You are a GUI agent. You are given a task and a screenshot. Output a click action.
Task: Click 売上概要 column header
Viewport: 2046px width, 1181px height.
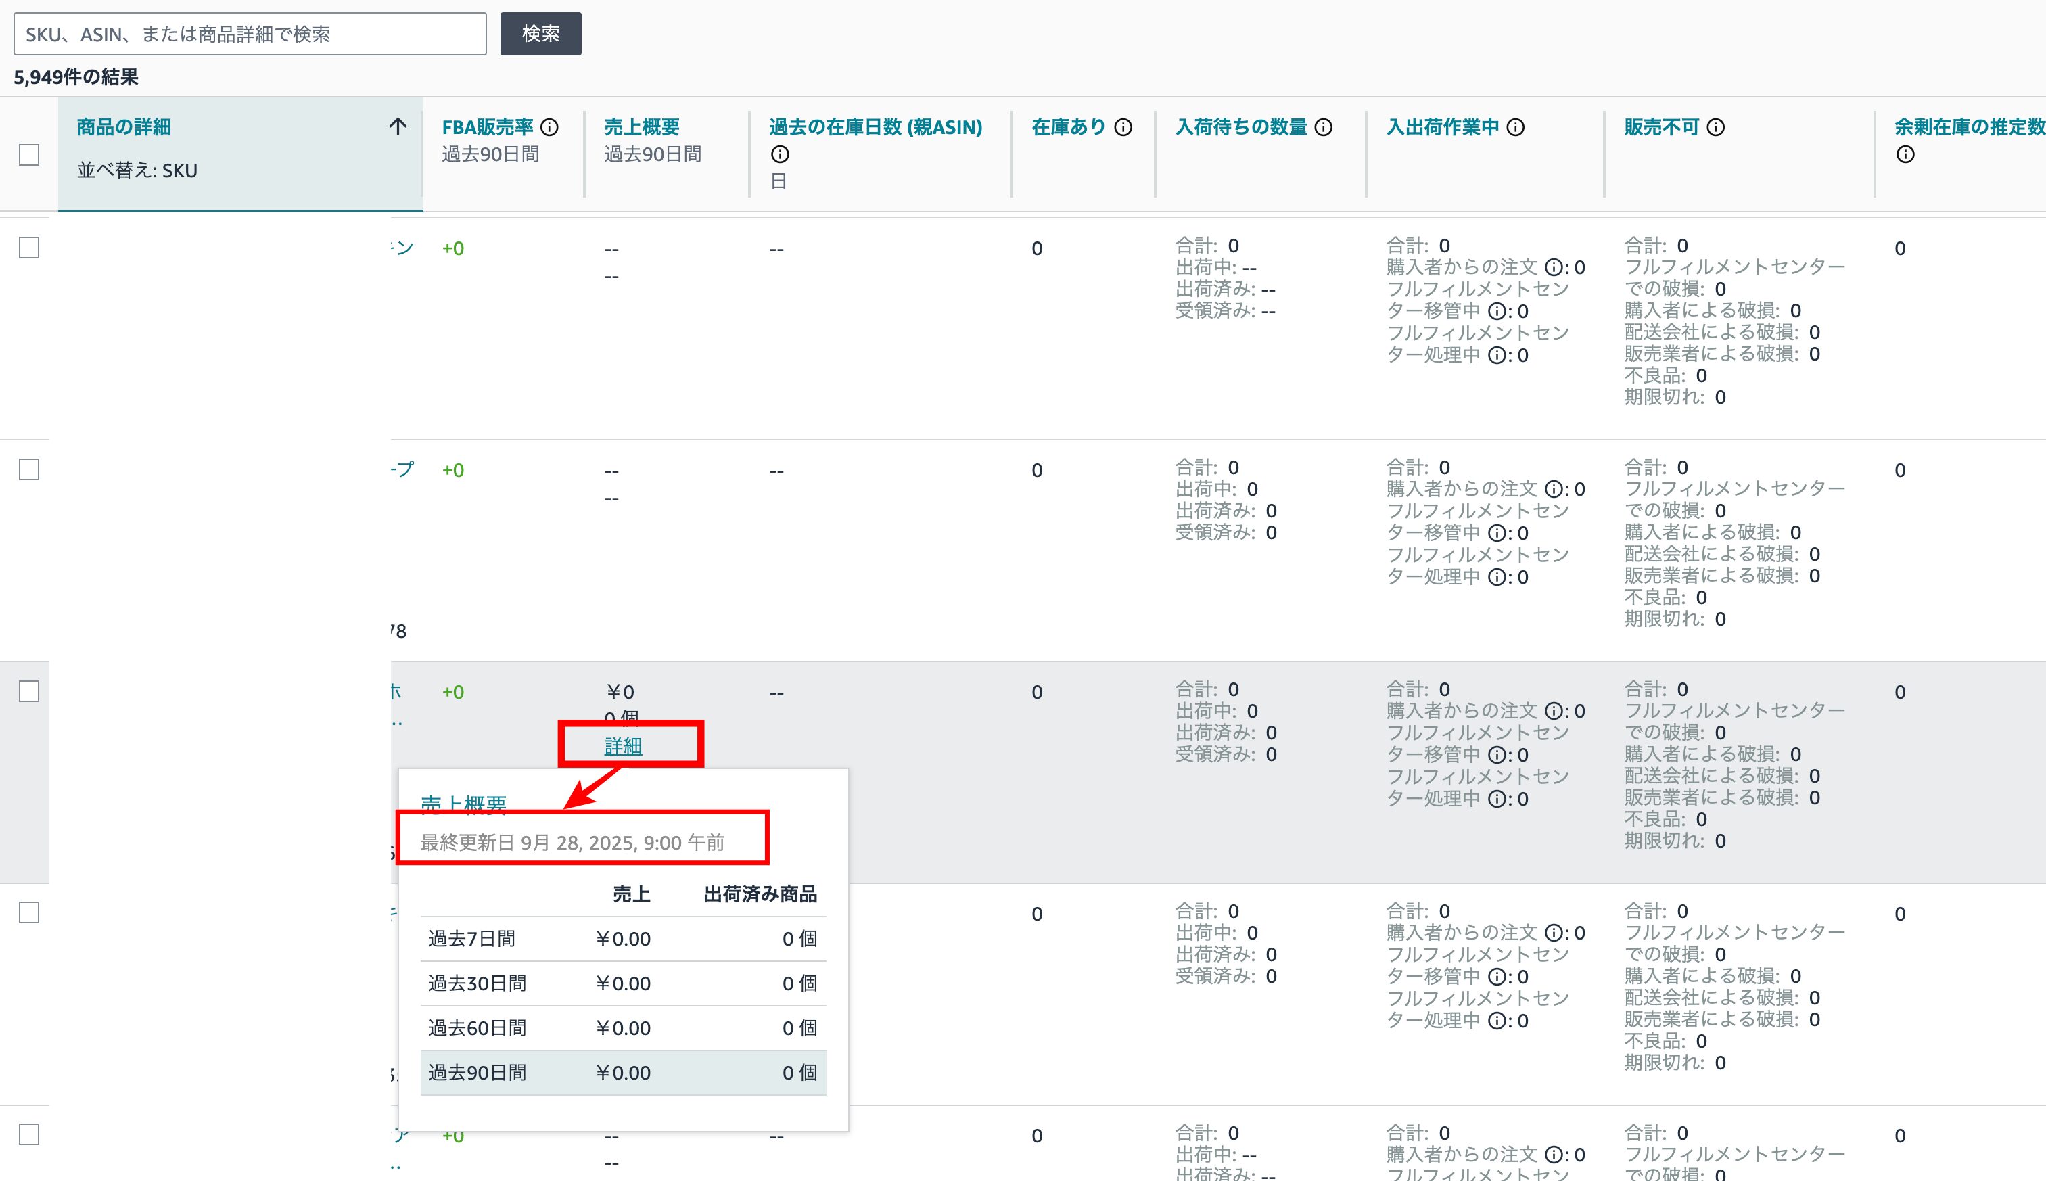tap(641, 127)
